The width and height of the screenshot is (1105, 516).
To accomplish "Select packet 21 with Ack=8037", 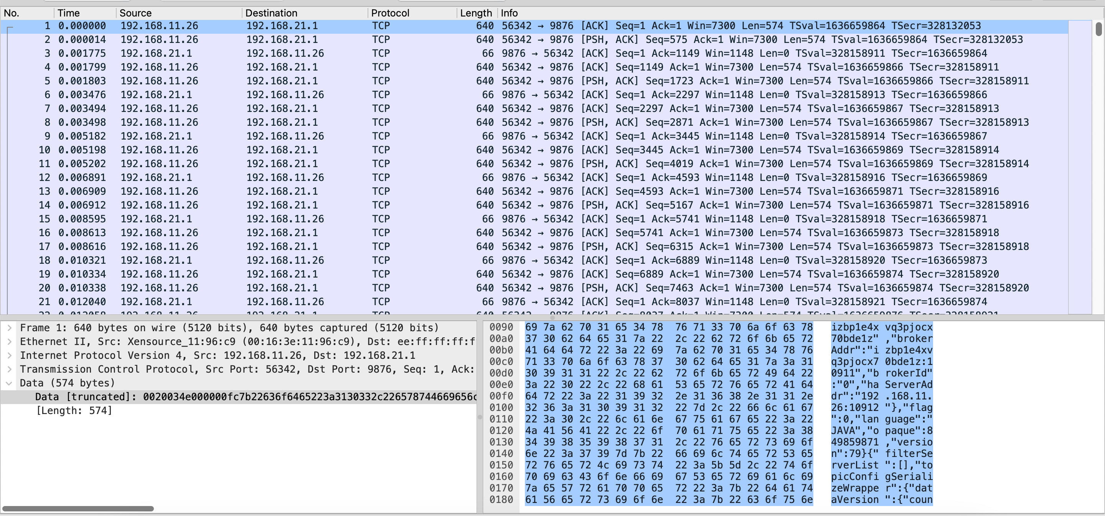I will tap(257, 301).
